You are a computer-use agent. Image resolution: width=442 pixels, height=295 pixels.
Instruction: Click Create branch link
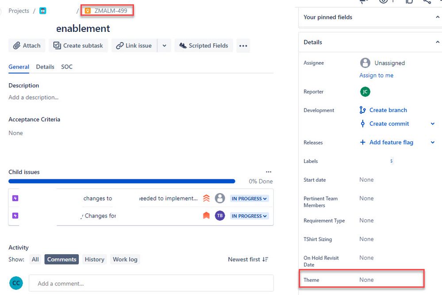click(x=388, y=110)
